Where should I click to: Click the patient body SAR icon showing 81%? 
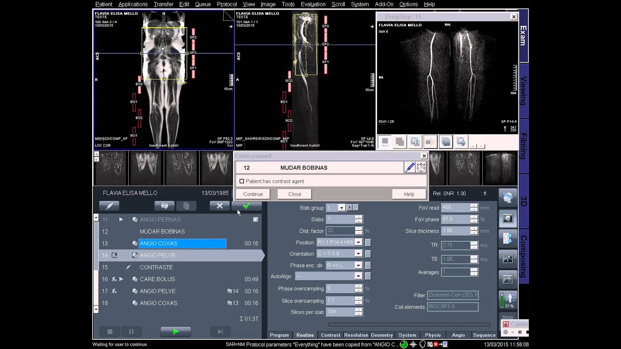click(x=508, y=300)
